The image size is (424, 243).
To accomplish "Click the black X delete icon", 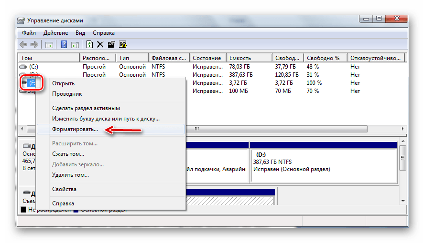I will point(100,45).
